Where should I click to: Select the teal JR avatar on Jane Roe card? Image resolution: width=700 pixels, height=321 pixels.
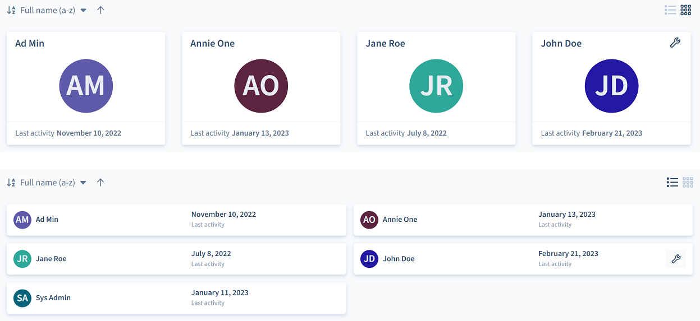[436, 86]
